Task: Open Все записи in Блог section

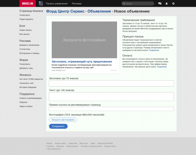Action: pos(25,34)
